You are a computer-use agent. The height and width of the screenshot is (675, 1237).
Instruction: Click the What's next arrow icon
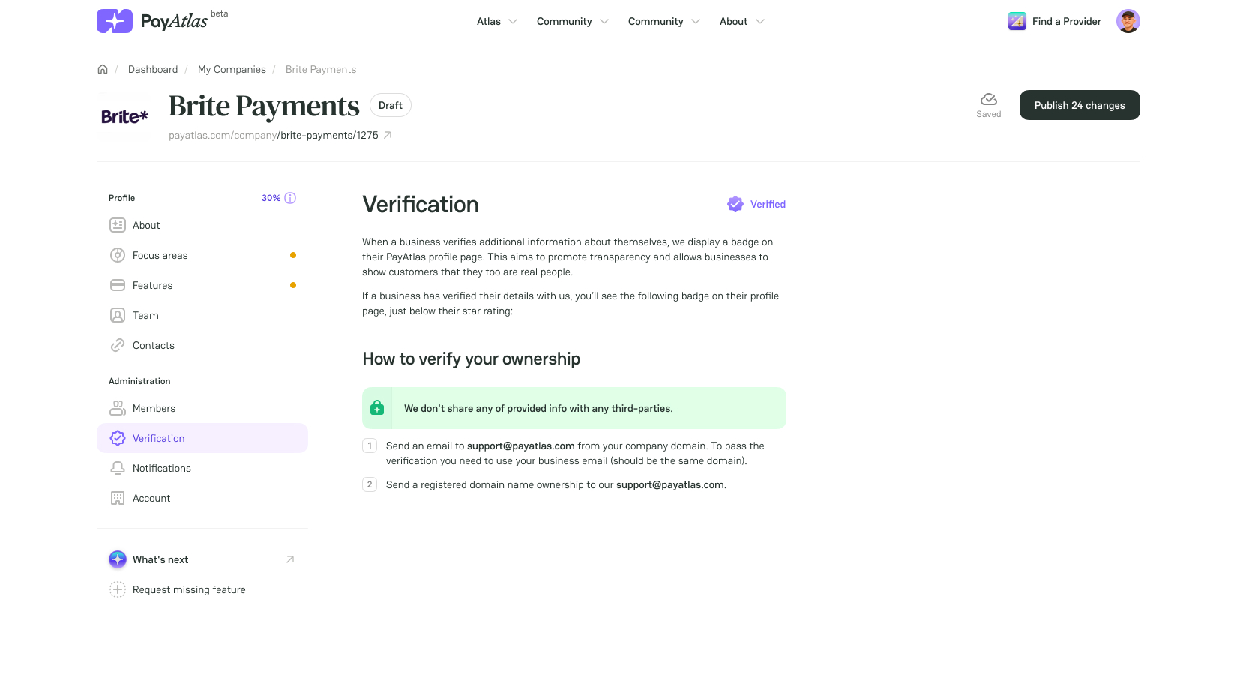[x=290, y=559]
